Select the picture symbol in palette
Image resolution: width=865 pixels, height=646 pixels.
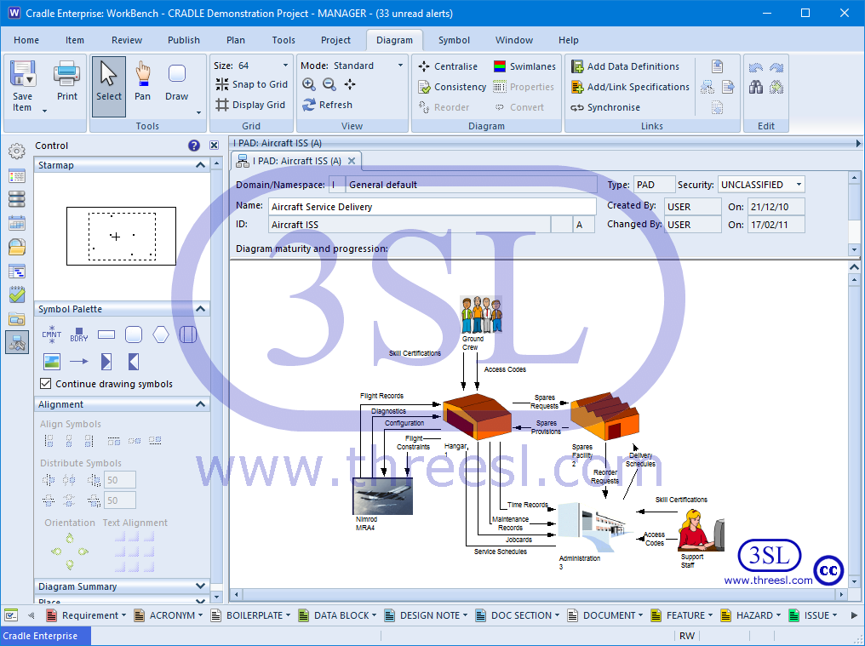[x=51, y=362]
